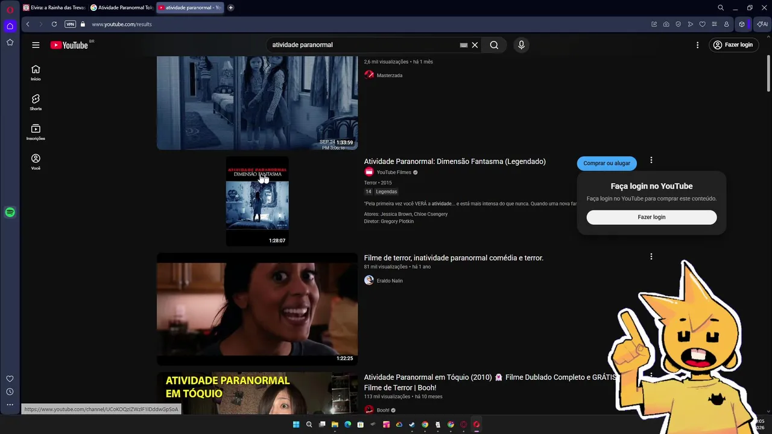Open the Masterzada channel link
Image resolution: width=772 pixels, height=434 pixels.
coord(389,75)
